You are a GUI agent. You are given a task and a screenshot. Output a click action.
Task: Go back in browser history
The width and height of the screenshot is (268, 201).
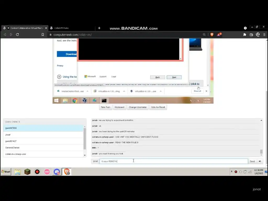5,35
